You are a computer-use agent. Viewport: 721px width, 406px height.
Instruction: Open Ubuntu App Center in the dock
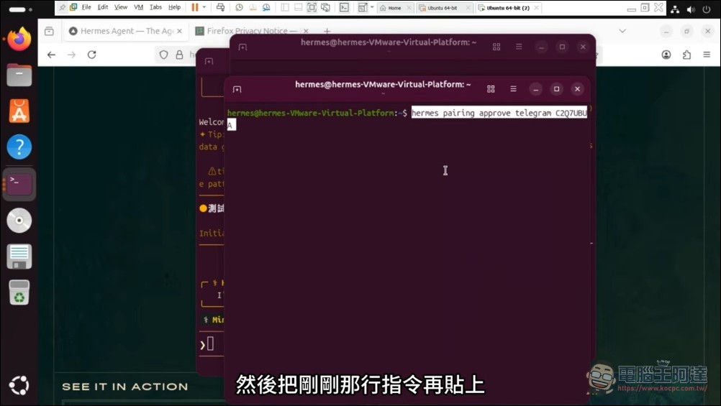(x=19, y=111)
